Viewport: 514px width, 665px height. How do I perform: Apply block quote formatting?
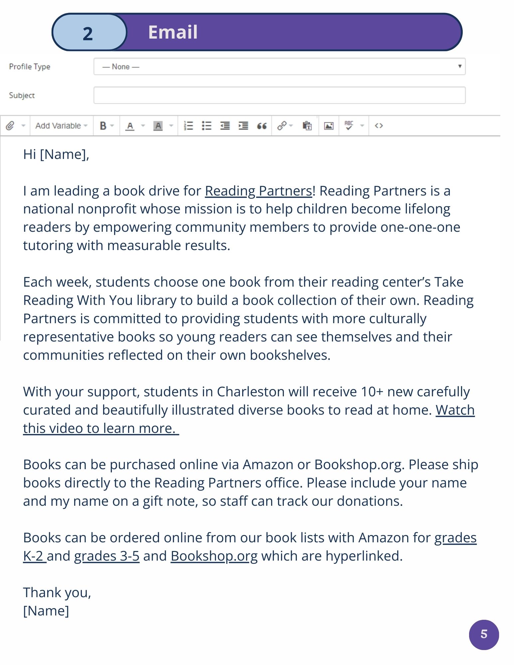(262, 126)
